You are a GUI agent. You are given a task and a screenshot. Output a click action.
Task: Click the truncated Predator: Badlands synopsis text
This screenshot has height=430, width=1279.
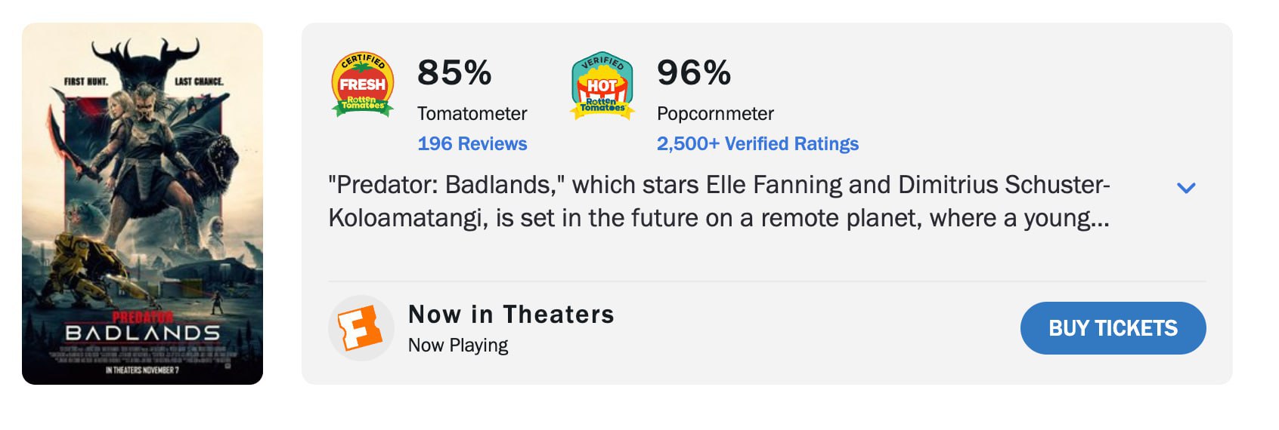tap(718, 201)
